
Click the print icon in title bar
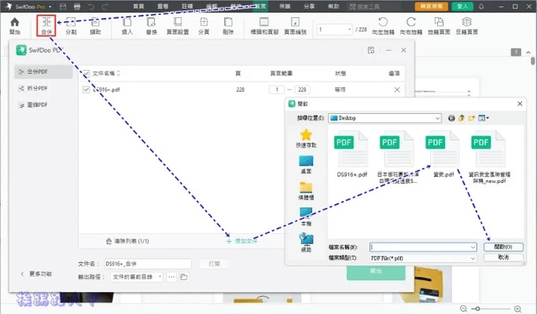(77, 6)
